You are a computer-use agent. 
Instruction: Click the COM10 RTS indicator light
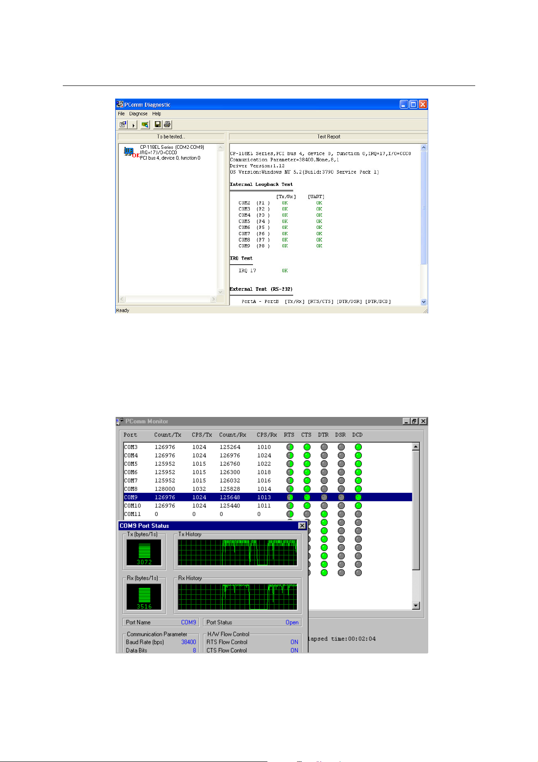pos(290,506)
